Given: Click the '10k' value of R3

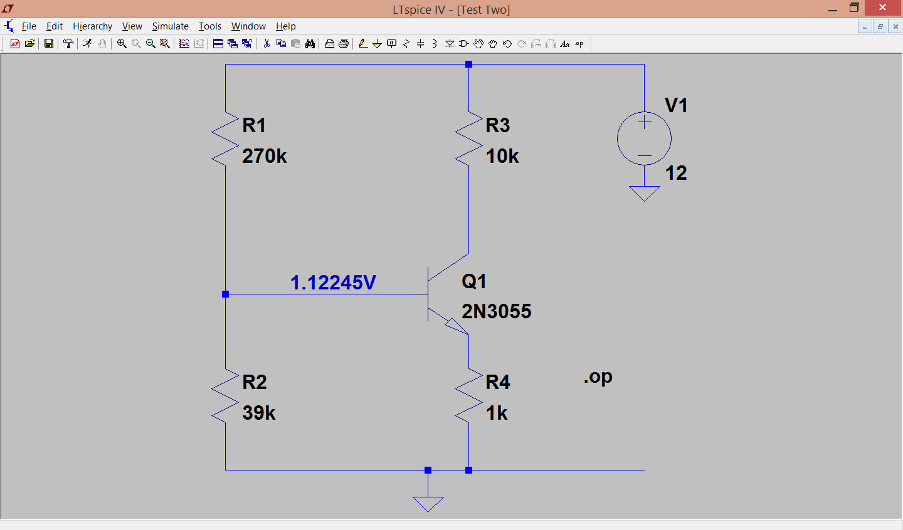Looking at the screenshot, I should point(502,156).
